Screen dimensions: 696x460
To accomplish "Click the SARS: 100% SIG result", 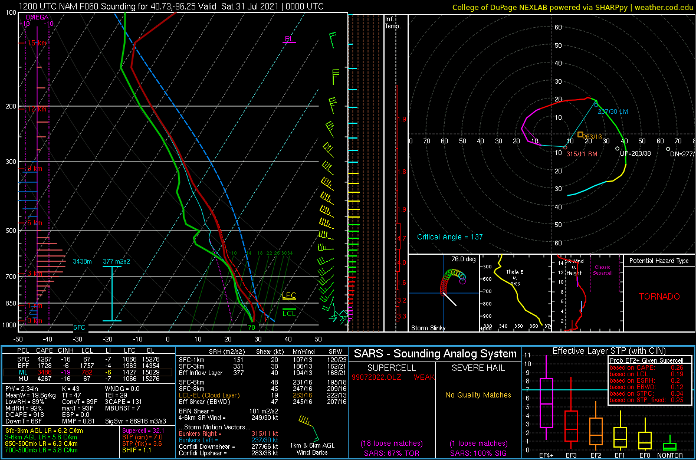I will [478, 453].
